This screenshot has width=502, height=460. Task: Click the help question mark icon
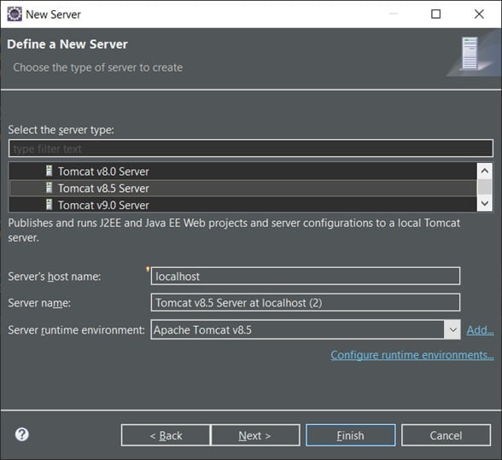pos(22,434)
